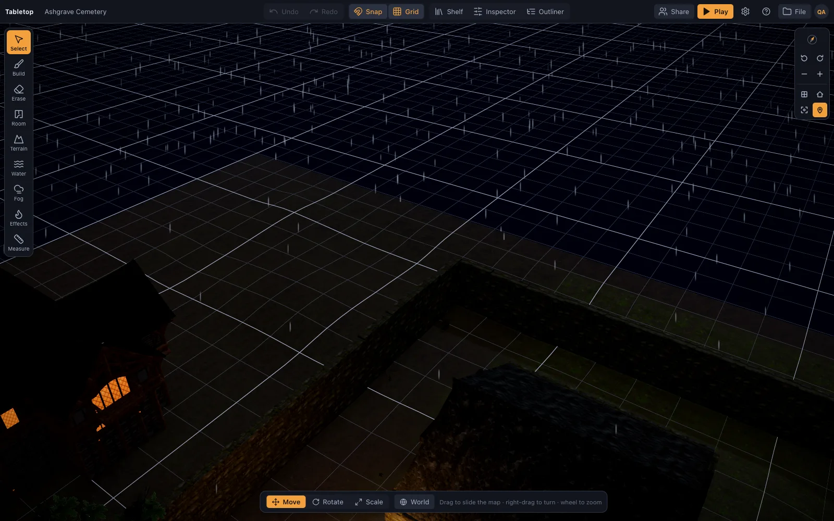Open the Effects tool

coord(19,217)
